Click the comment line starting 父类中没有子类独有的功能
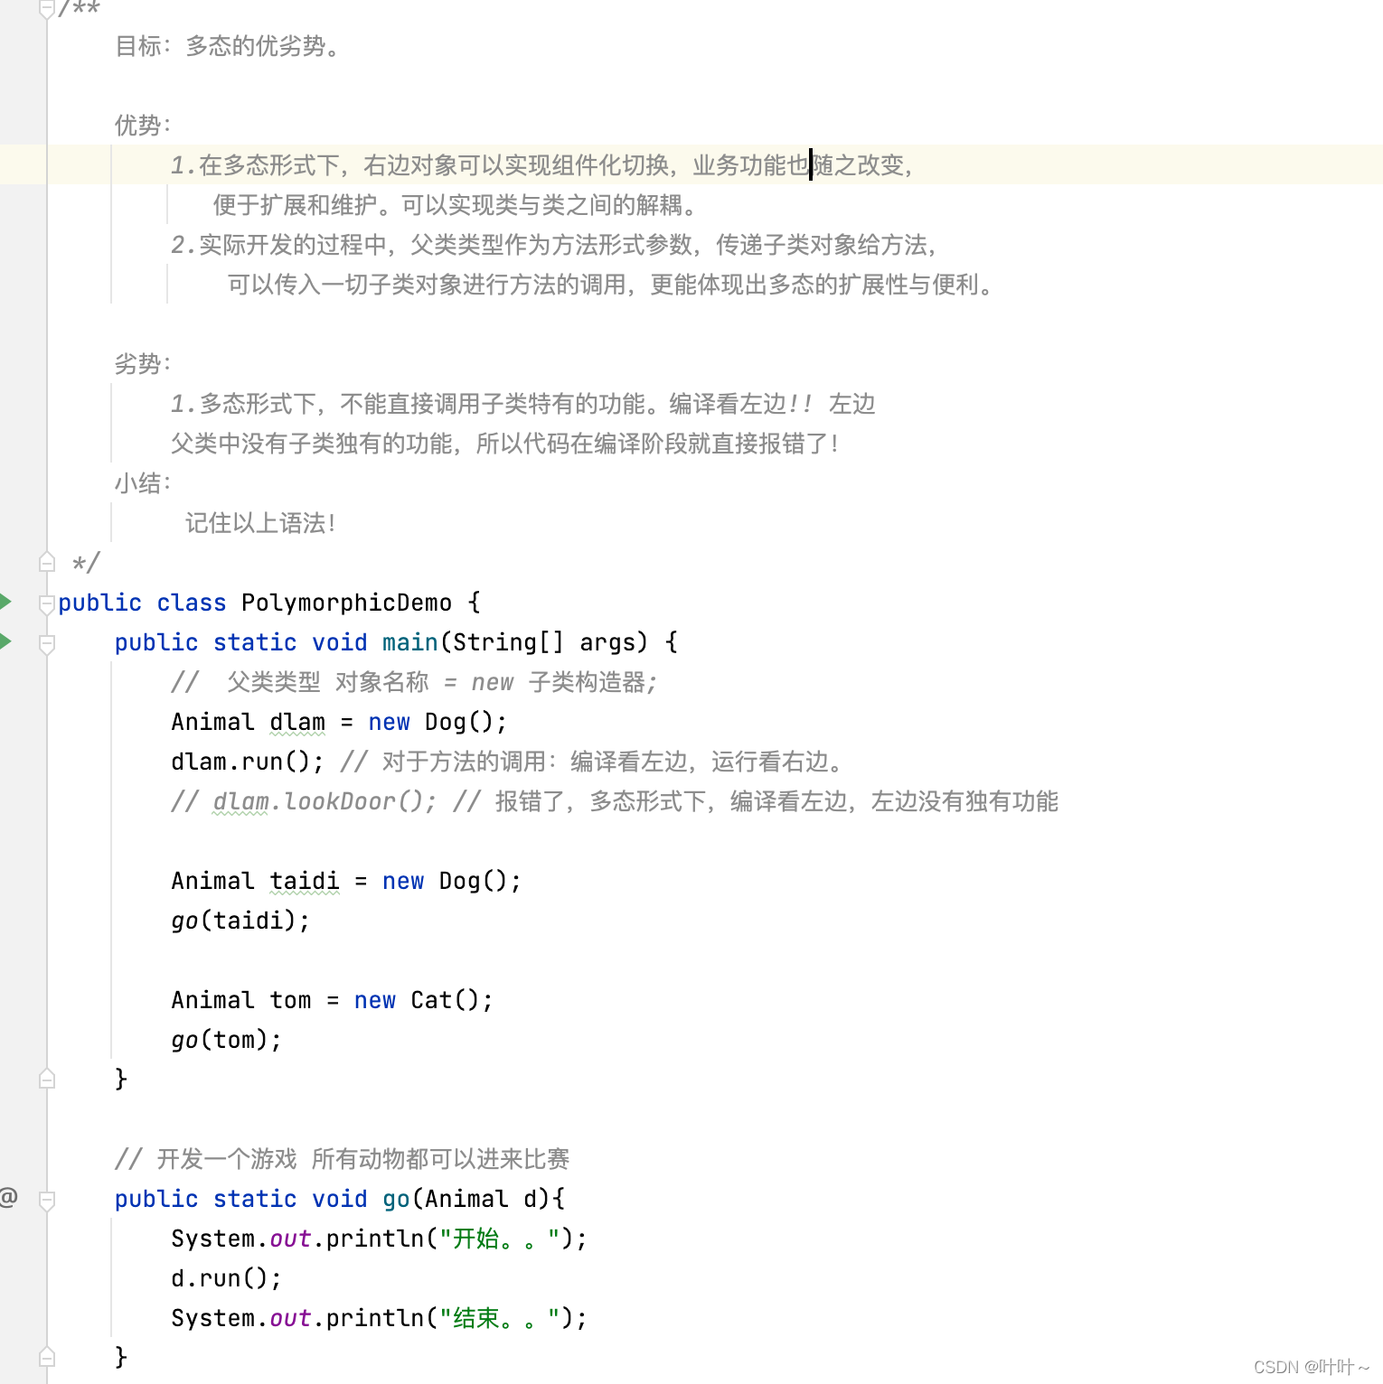This screenshot has width=1383, height=1384. point(505,444)
